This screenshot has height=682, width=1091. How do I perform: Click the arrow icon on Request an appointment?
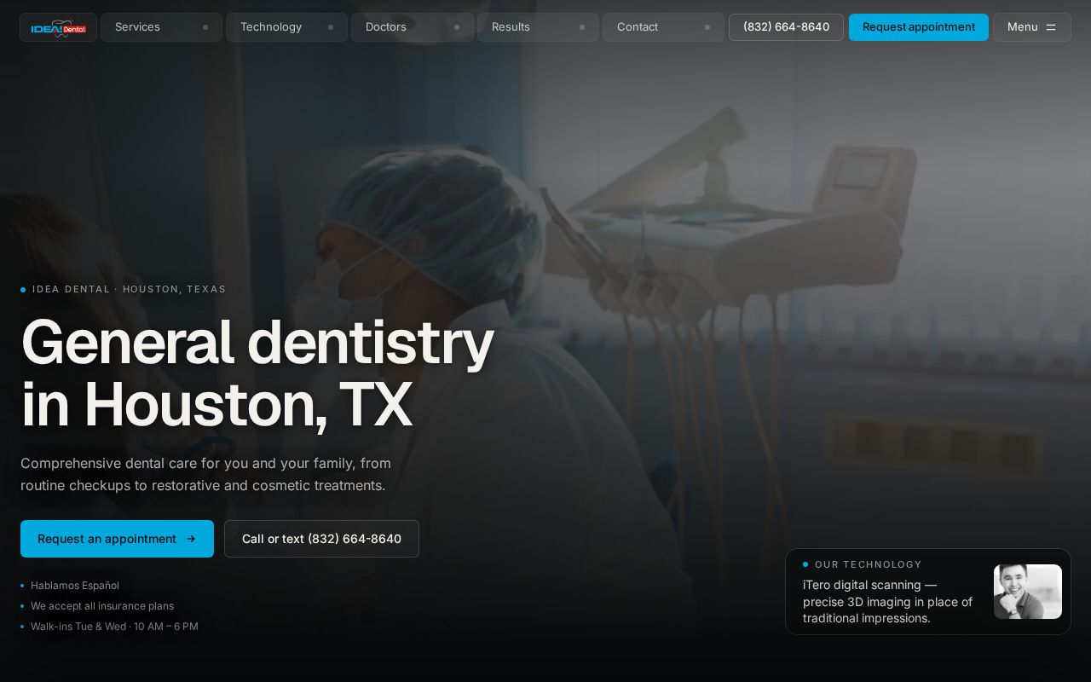point(191,539)
